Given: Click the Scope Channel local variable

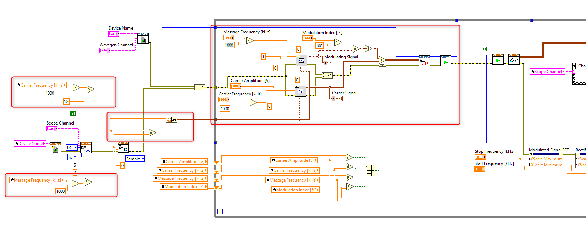Looking at the screenshot, I should click(547, 71).
